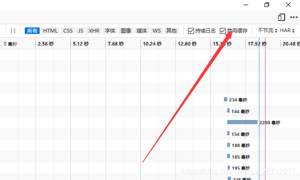
Task: Maximize or restore the window
Action: [x=267, y=5]
